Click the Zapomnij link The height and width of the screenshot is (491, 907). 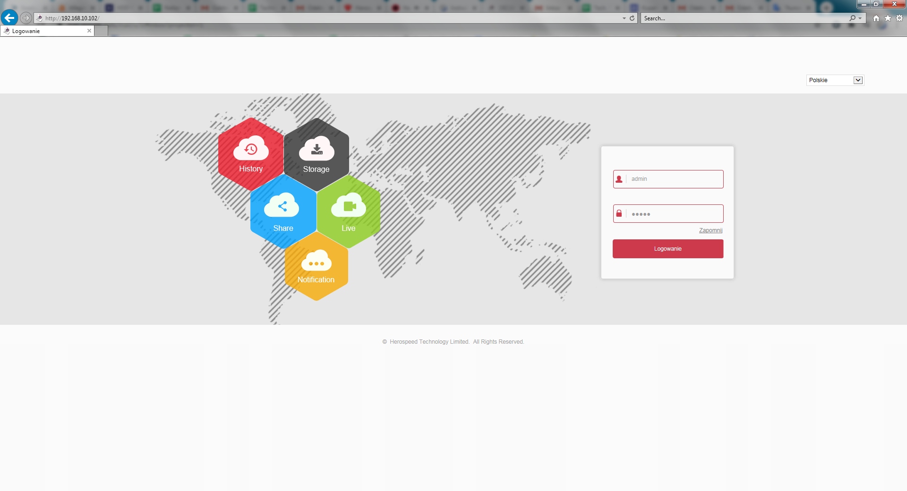pos(710,230)
